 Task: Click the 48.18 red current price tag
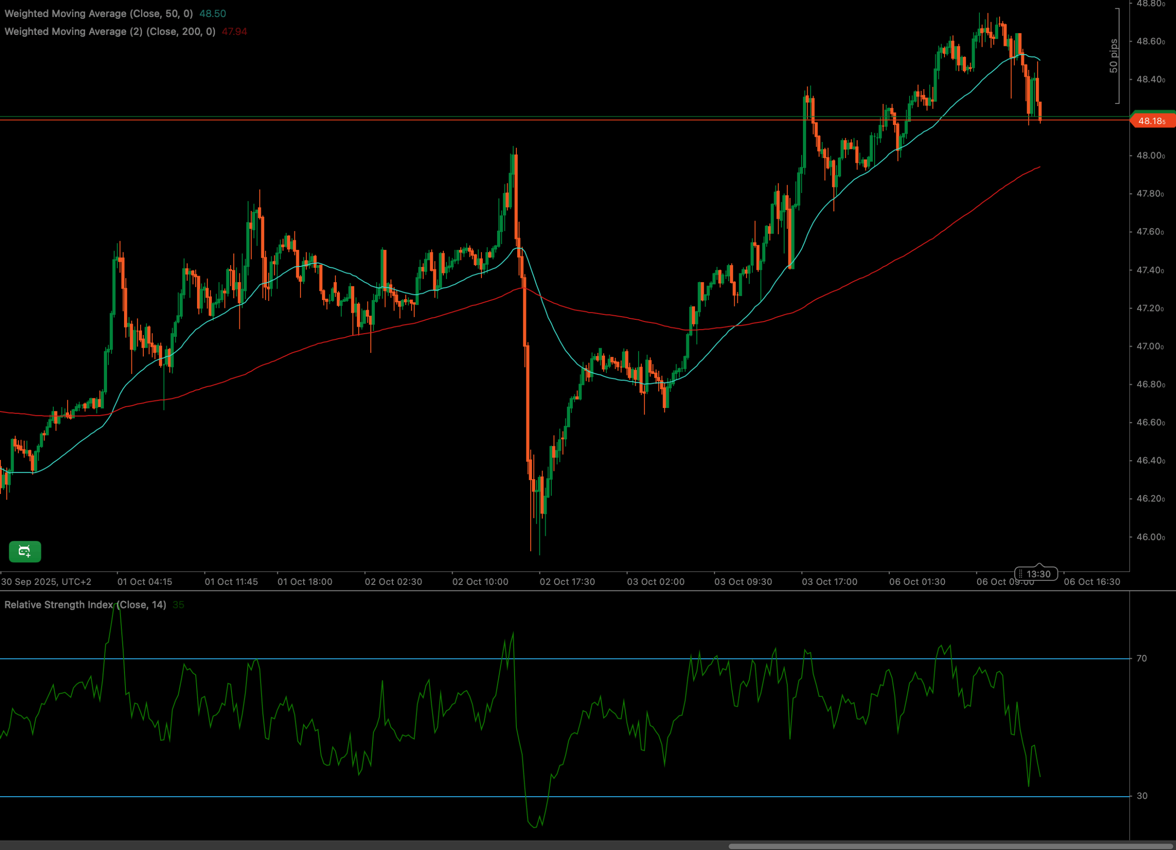(x=1152, y=121)
